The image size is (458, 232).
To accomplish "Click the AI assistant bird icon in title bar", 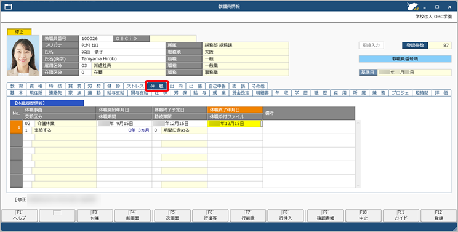I will (x=413, y=6).
